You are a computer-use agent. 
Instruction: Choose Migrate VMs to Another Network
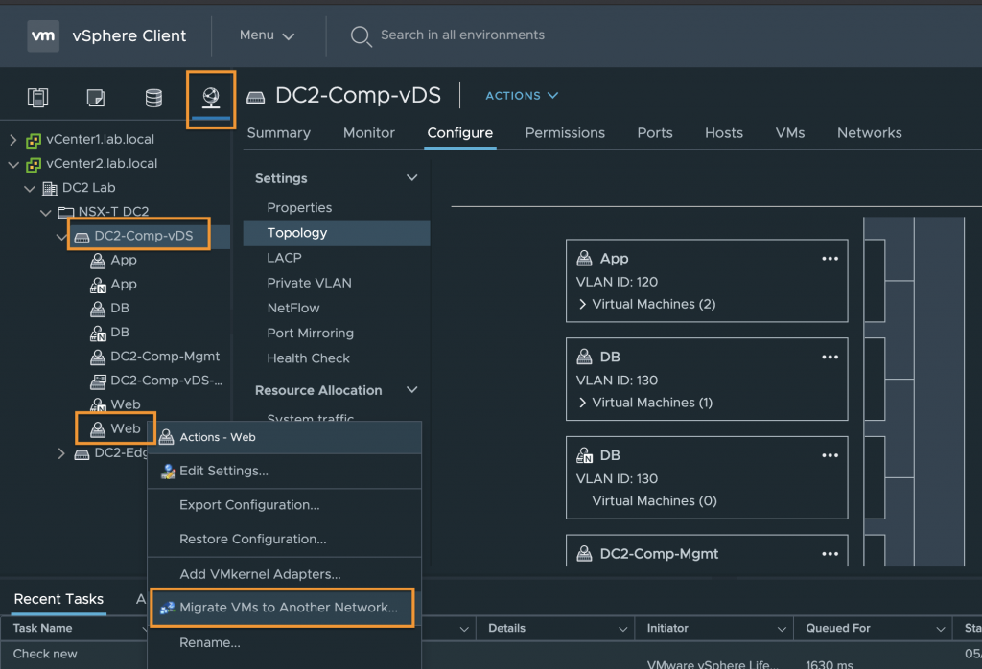click(x=283, y=608)
